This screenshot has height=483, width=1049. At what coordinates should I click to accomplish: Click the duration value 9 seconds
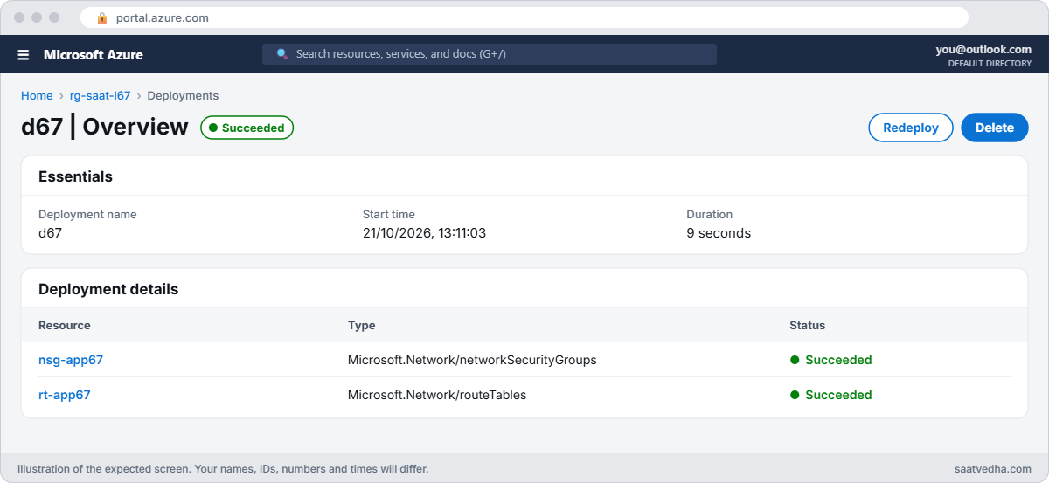point(719,233)
